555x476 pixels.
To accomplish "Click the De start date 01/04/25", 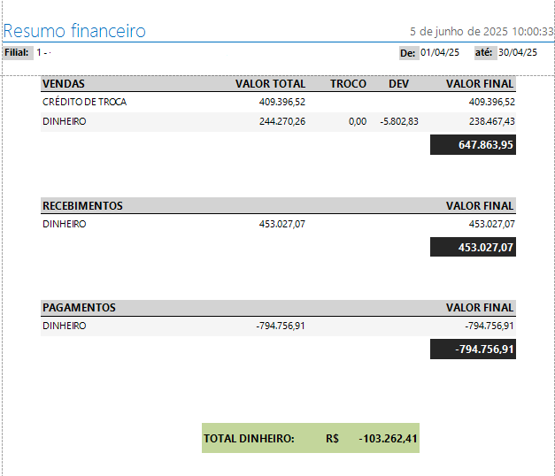I will click(440, 52).
